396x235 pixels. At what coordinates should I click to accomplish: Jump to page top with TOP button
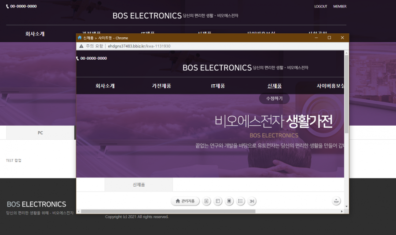(336, 201)
